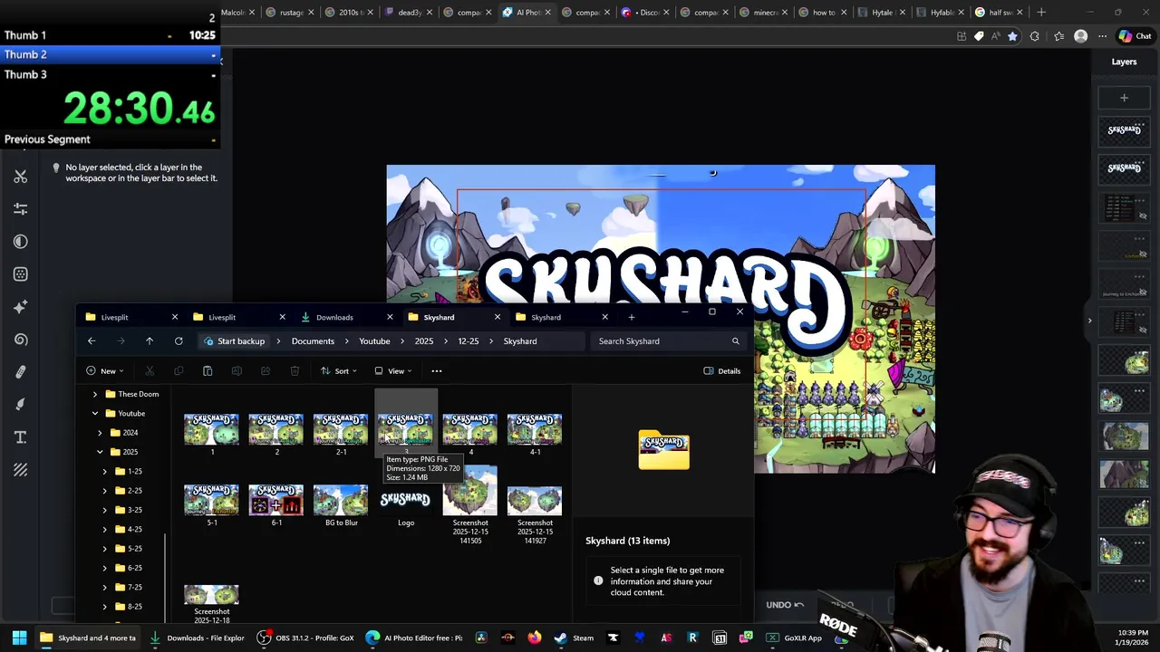Click in the Search Skyshard field
The width and height of the screenshot is (1160, 652).
[x=667, y=341]
